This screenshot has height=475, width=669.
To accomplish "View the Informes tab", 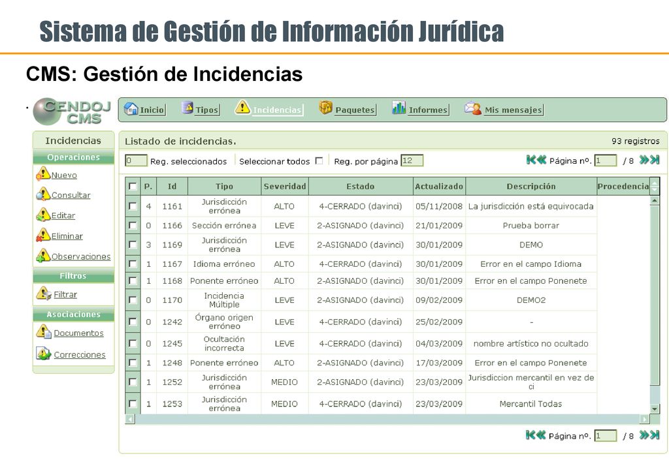I will tap(420, 109).
